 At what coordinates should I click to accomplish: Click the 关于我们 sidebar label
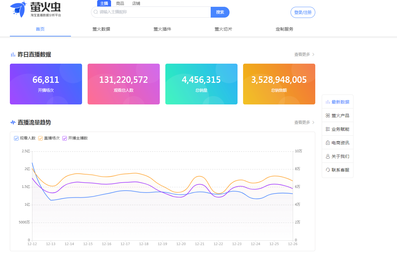click(341, 156)
